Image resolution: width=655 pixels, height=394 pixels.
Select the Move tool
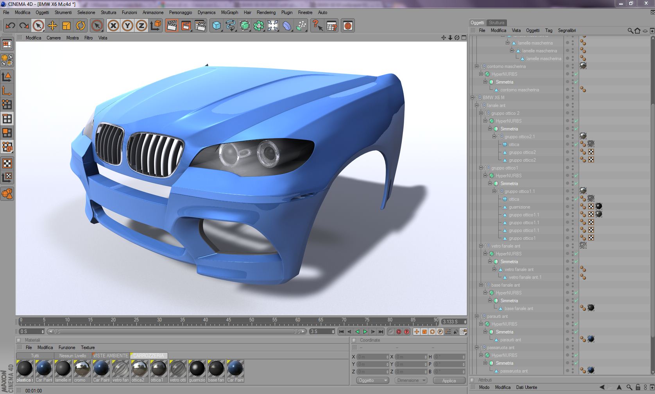52,26
